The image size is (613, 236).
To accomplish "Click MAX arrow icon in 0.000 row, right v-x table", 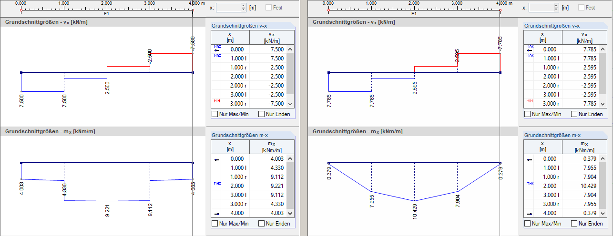I will [x=530, y=48].
